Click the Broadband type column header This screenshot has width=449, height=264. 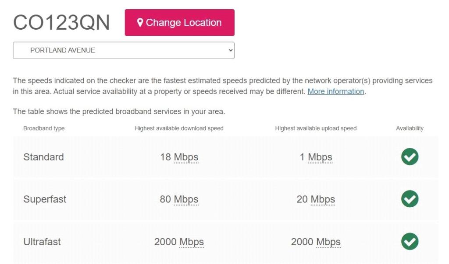click(x=44, y=128)
